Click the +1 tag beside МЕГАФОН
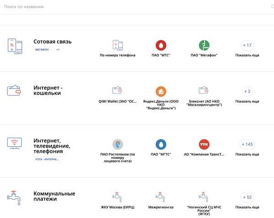Screen dimensions: 274x218 [58, 50]
